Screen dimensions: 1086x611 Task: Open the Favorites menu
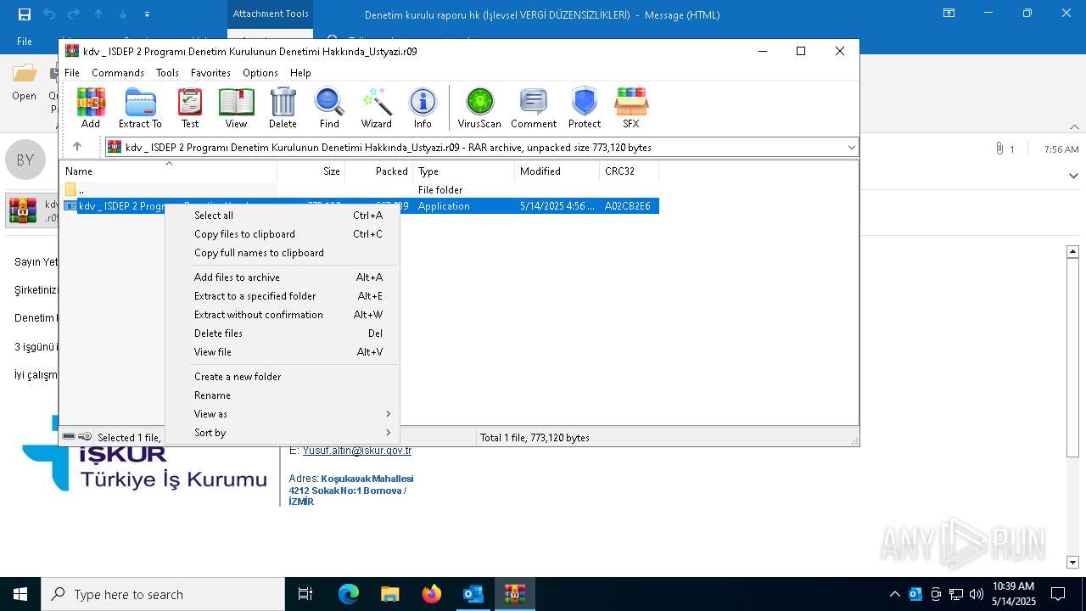tap(210, 73)
